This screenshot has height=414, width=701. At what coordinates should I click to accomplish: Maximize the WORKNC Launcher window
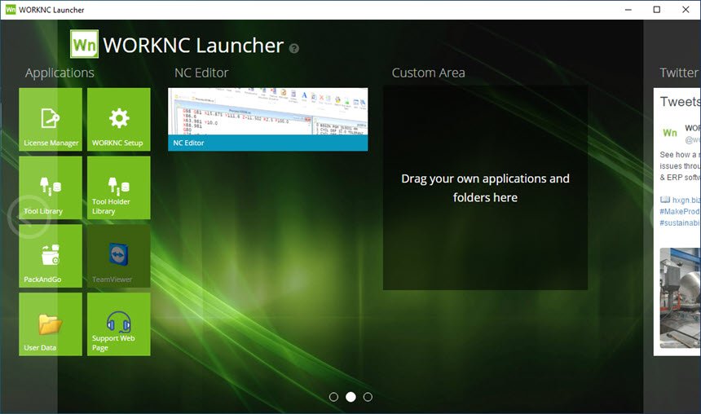coord(657,10)
